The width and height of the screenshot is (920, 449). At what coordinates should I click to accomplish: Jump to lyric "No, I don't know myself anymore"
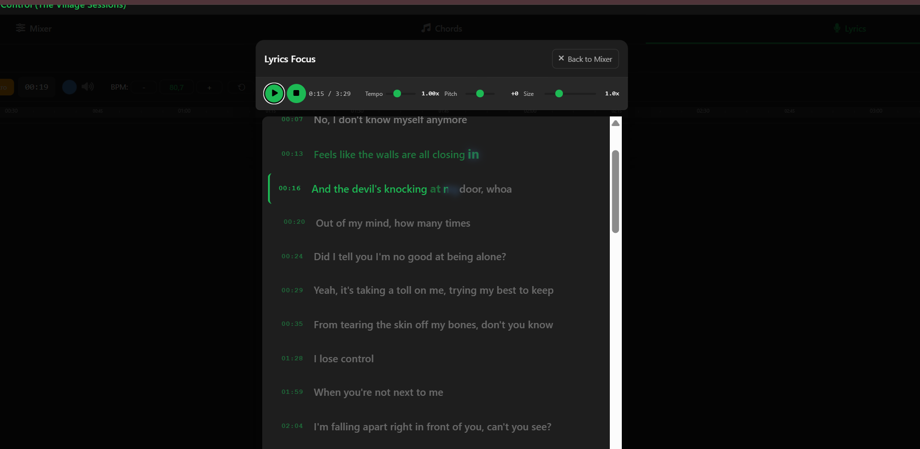tap(390, 120)
